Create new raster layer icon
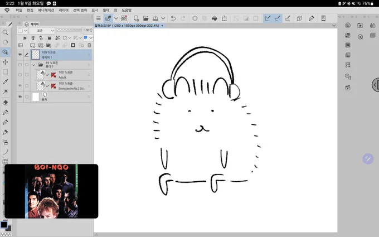 click(x=32, y=45)
